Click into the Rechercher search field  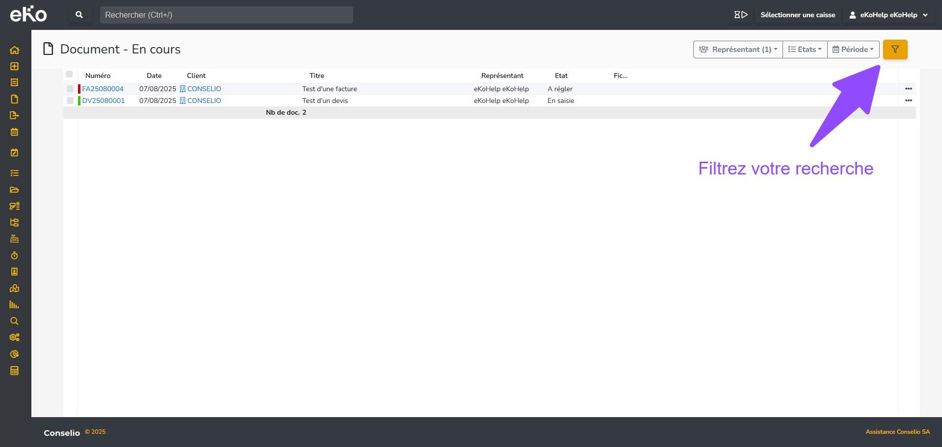(x=226, y=15)
